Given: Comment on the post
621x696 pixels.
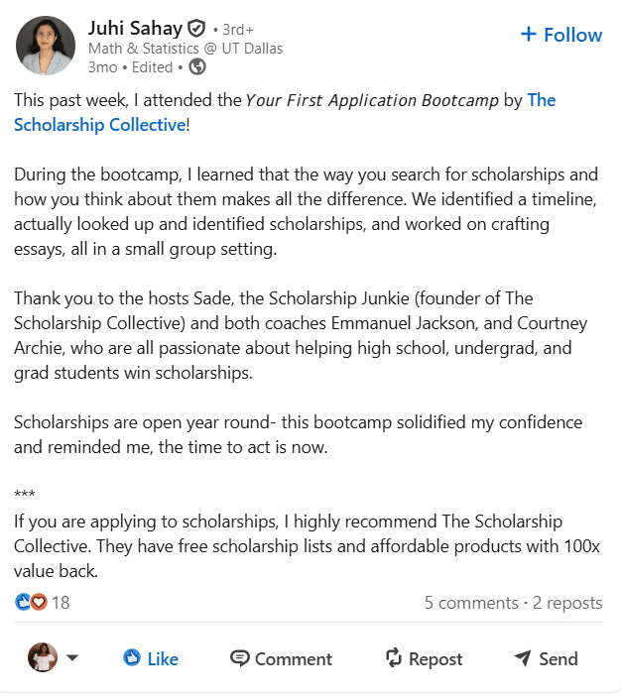Looking at the screenshot, I should (x=281, y=658).
